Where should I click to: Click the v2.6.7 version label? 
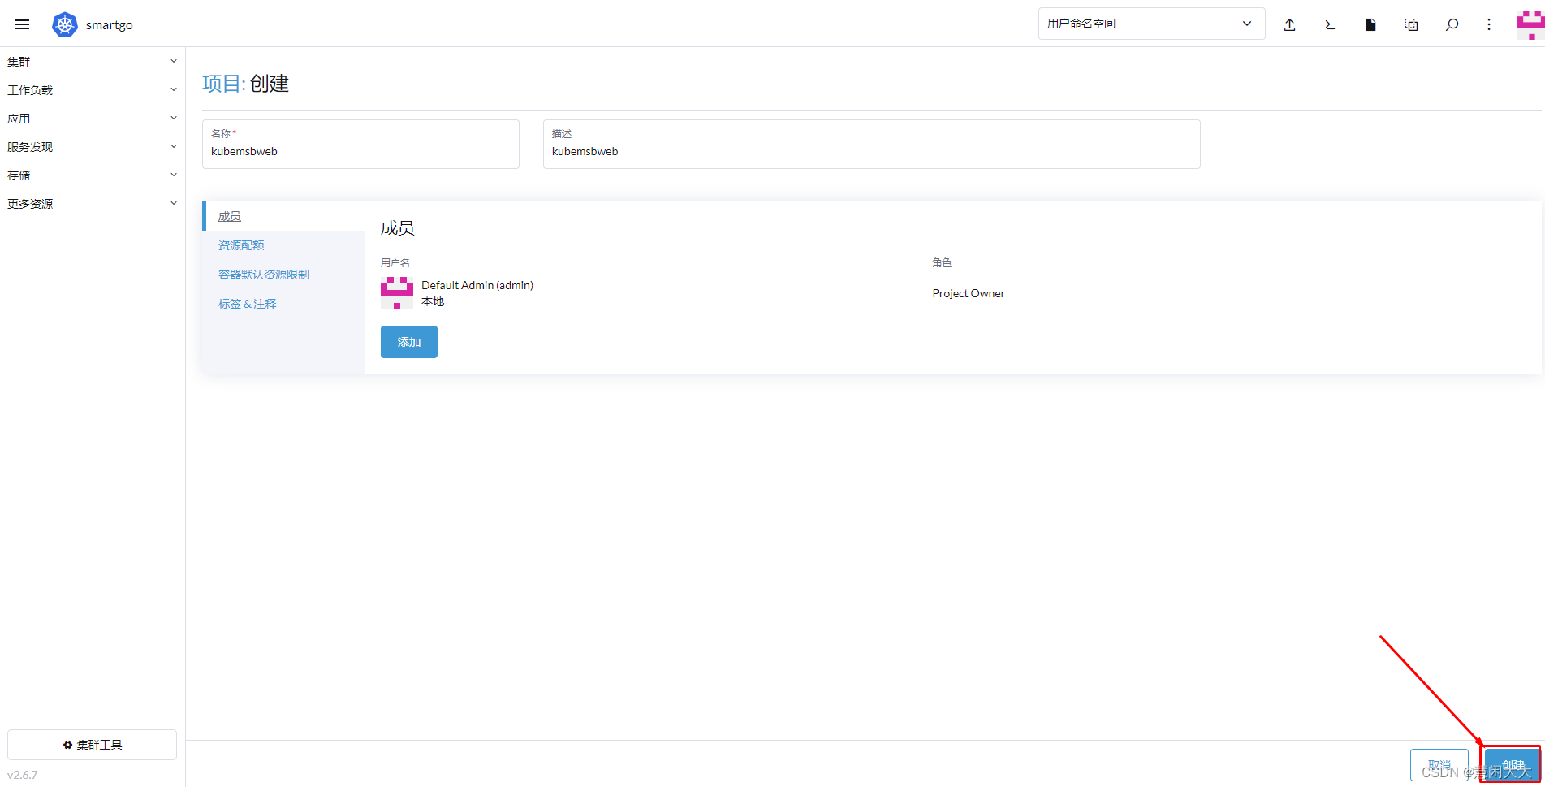point(23,775)
